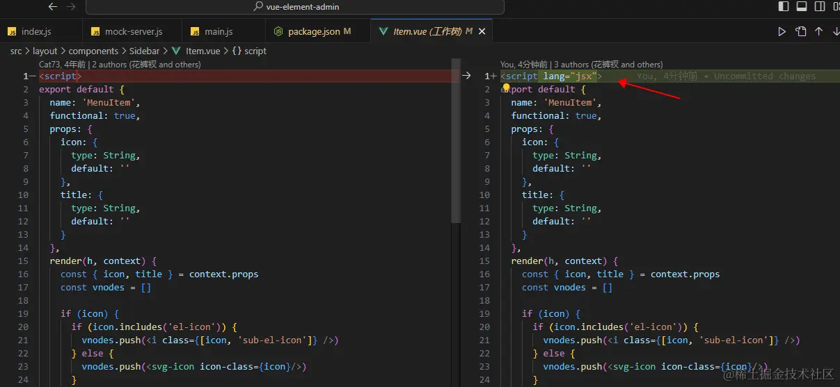Go to next change with down arrow
840x387 pixels.
click(x=835, y=31)
